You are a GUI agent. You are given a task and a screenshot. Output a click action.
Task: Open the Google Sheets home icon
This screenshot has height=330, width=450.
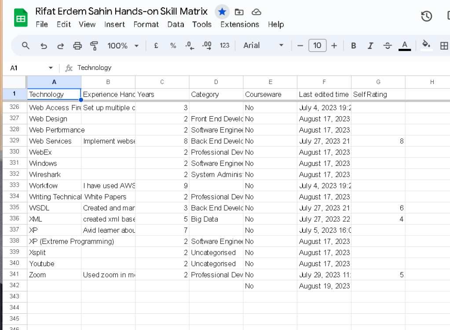click(21, 18)
